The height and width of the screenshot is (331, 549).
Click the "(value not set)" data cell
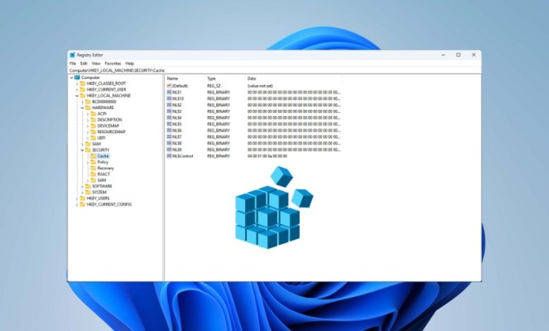tap(260, 86)
